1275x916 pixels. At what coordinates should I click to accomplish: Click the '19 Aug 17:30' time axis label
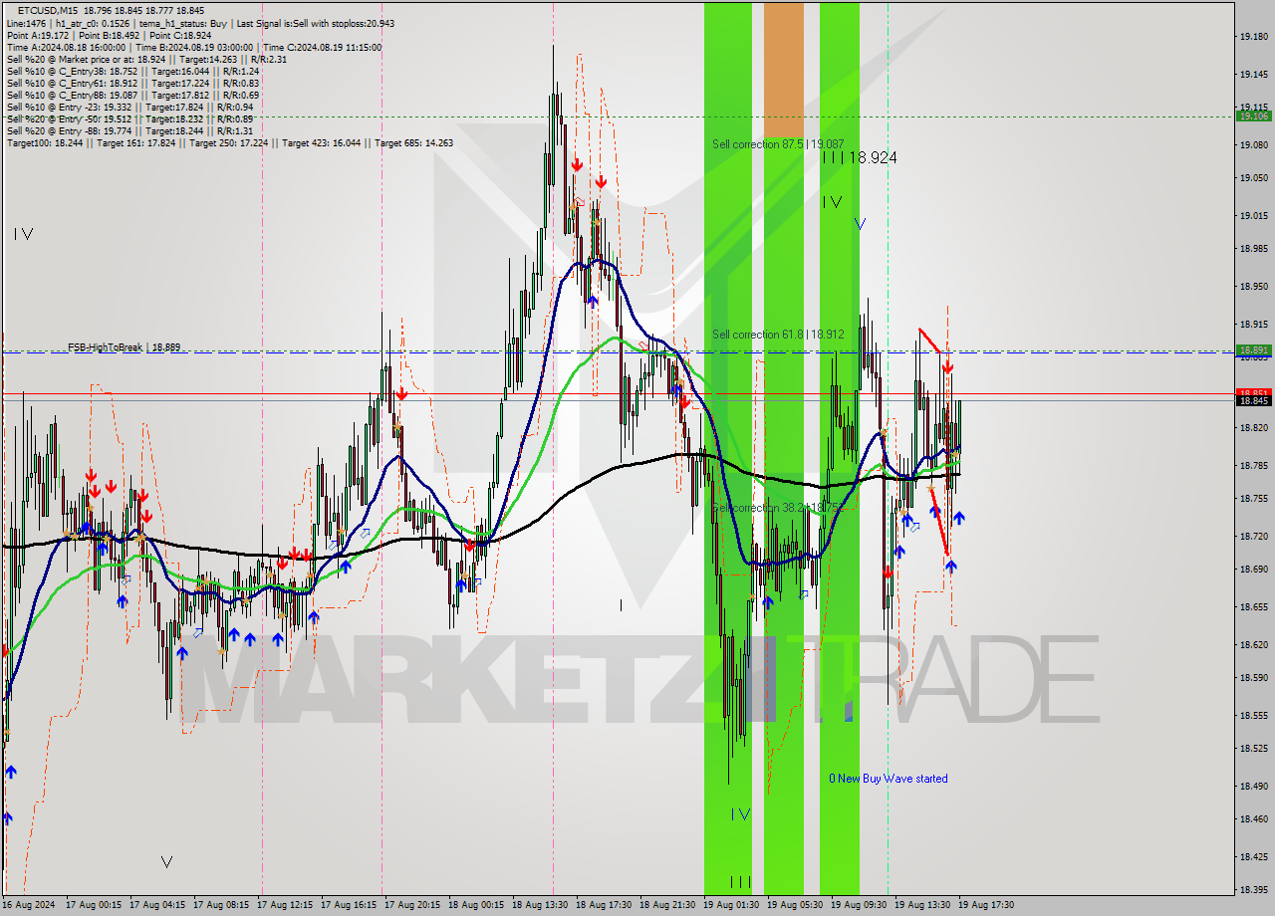(986, 905)
